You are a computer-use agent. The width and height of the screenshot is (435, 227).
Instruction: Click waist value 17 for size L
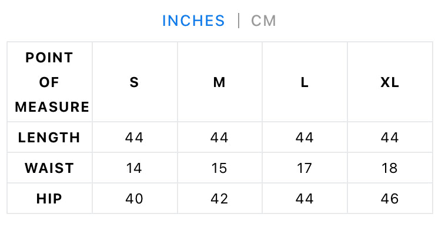(x=304, y=168)
